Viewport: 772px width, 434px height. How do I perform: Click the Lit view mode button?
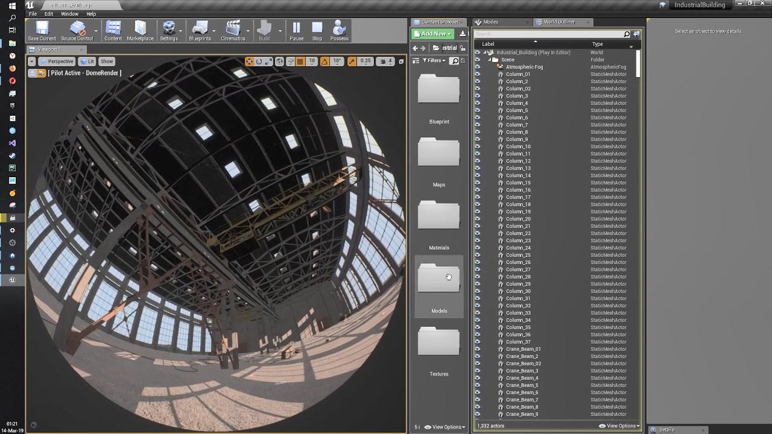[x=88, y=61]
